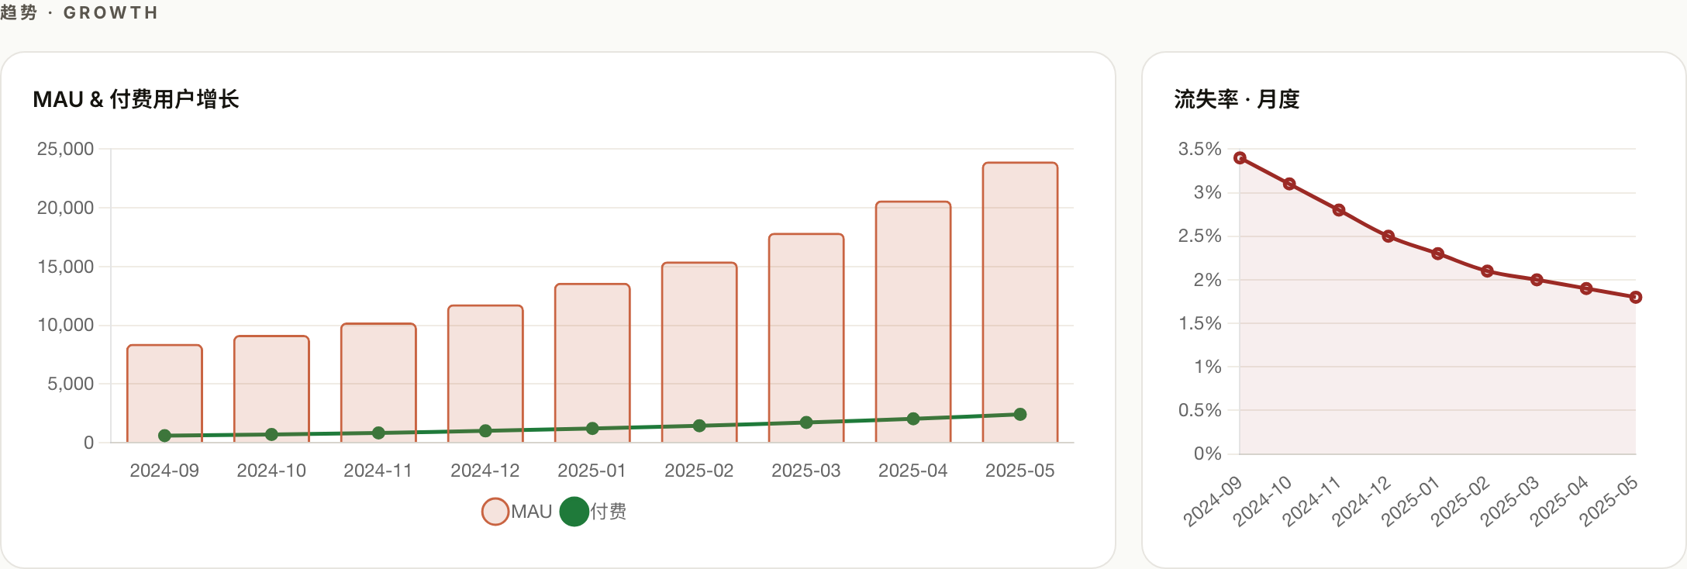Click the 付费 data point for 2024-12
This screenshot has height=569, width=1687.
[x=485, y=430]
